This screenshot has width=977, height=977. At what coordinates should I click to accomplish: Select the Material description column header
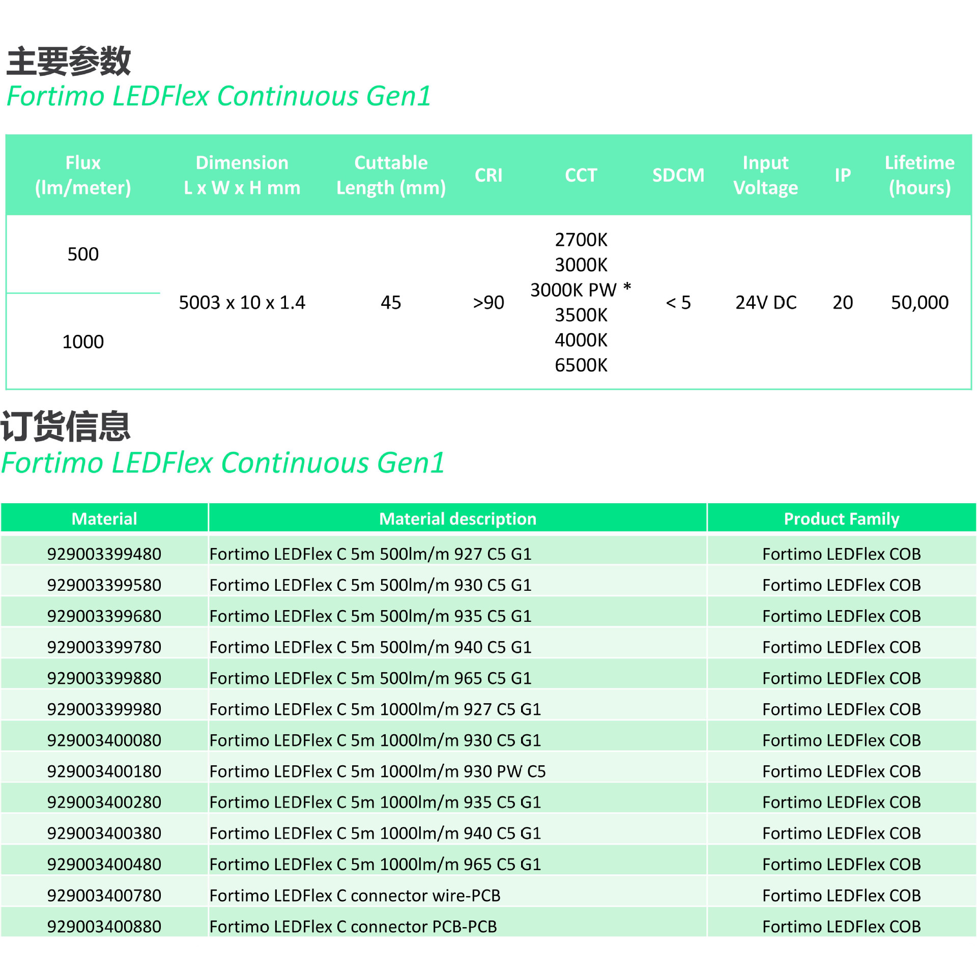[457, 519]
